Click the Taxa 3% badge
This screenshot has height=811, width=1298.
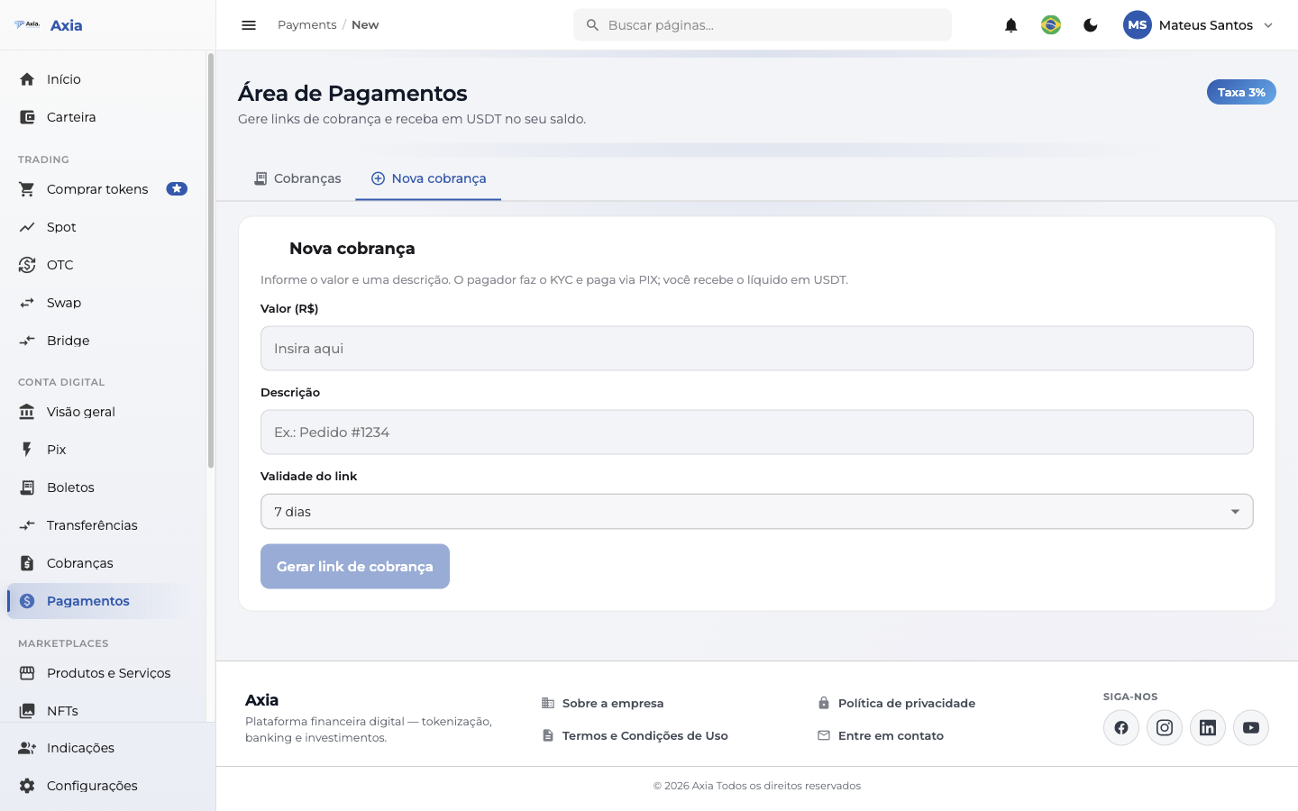1241,92
